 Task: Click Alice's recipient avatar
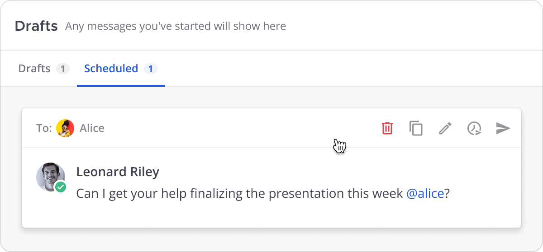click(x=65, y=128)
